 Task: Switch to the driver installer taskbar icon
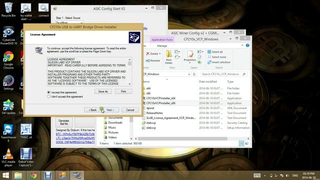(x=77, y=175)
